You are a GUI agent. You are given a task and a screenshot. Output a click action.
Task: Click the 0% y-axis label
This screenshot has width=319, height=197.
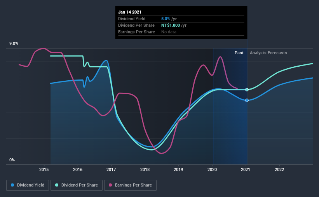click(12, 160)
